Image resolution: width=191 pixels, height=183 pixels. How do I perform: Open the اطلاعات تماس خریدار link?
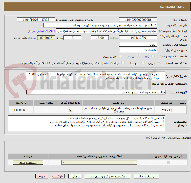click(x=42, y=31)
